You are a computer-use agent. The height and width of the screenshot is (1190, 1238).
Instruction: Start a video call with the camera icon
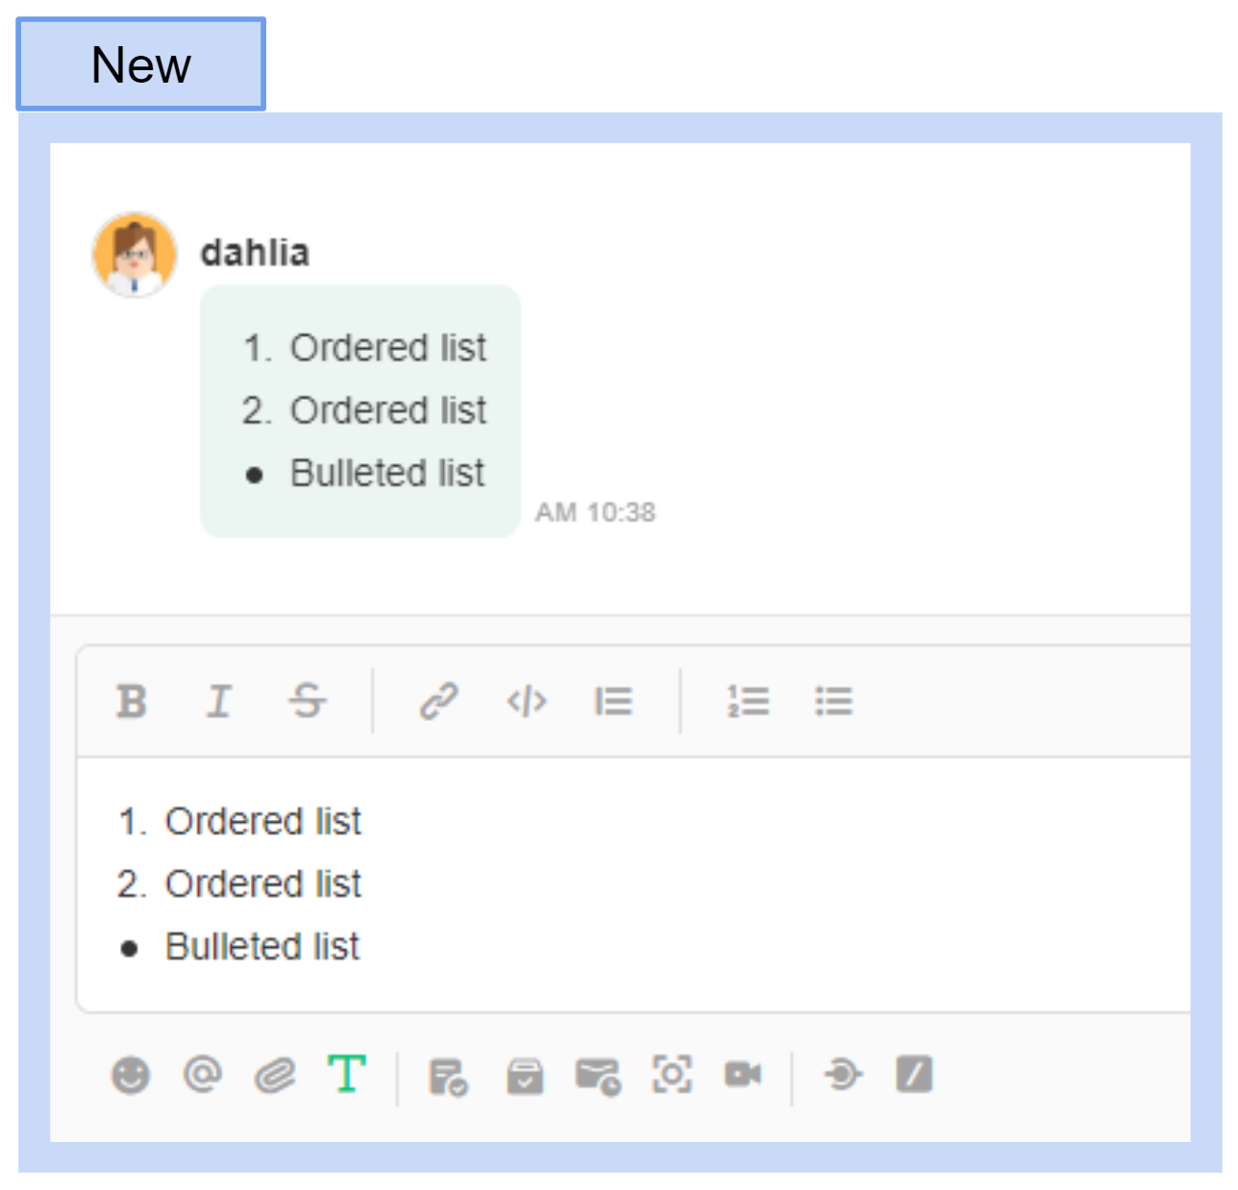743,1075
